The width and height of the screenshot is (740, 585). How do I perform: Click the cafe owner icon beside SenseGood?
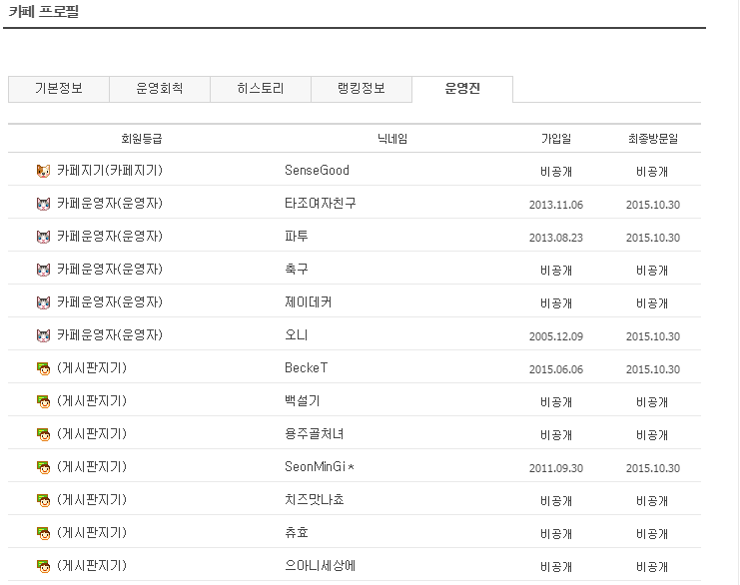[43, 171]
